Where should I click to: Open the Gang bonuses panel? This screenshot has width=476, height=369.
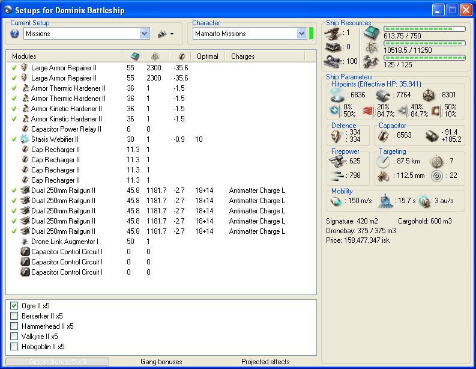pos(161,362)
